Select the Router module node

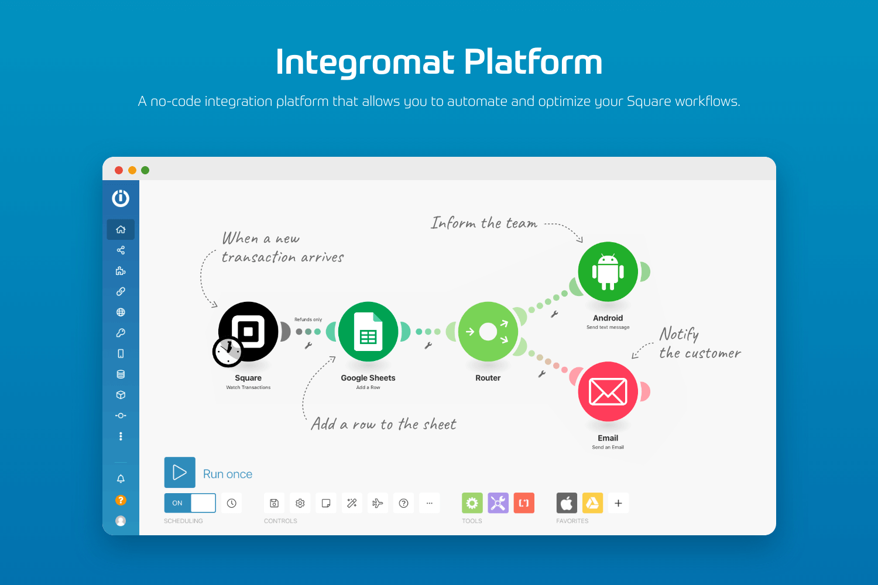pos(488,331)
